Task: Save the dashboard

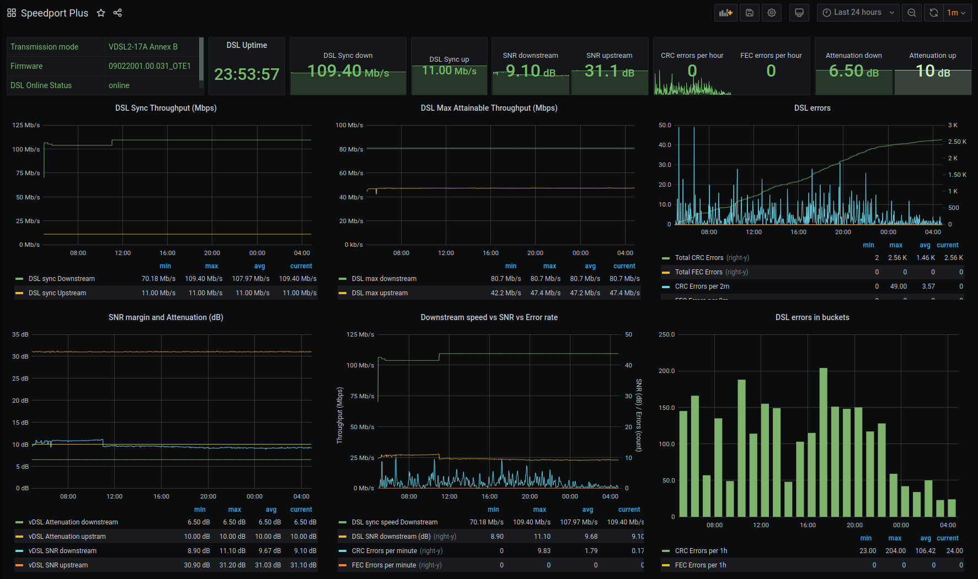Action: (x=750, y=13)
